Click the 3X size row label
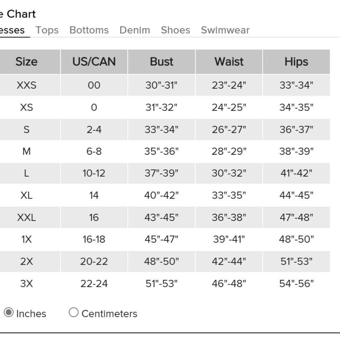The width and height of the screenshot is (340, 340). click(x=27, y=284)
